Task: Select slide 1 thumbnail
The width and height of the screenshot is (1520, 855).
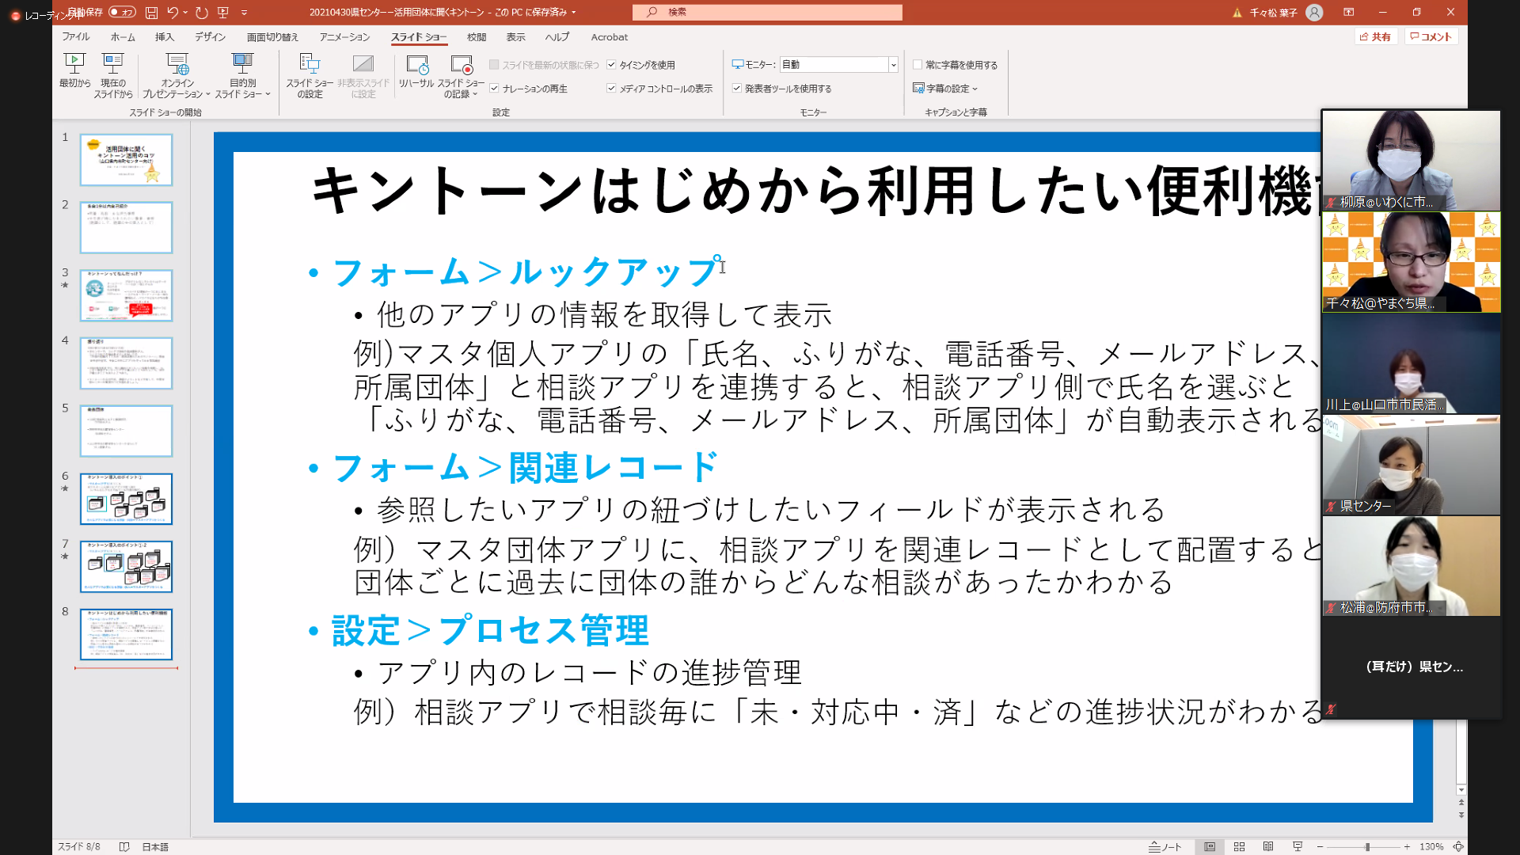Action: tap(126, 159)
